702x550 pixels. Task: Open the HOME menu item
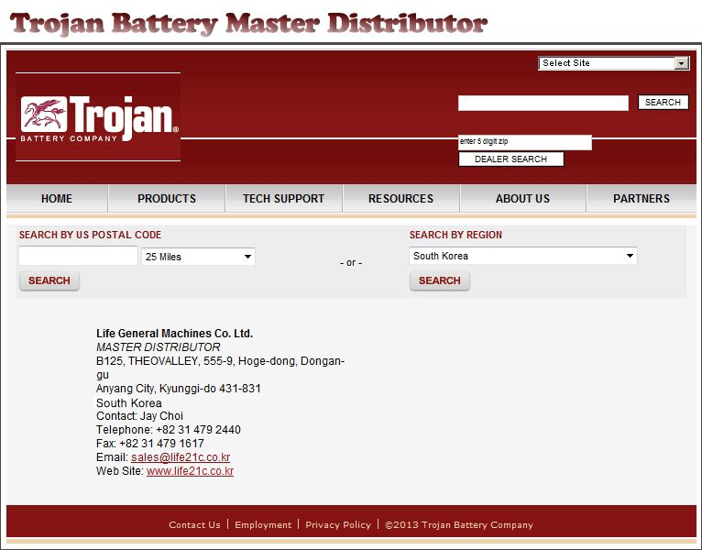point(57,198)
